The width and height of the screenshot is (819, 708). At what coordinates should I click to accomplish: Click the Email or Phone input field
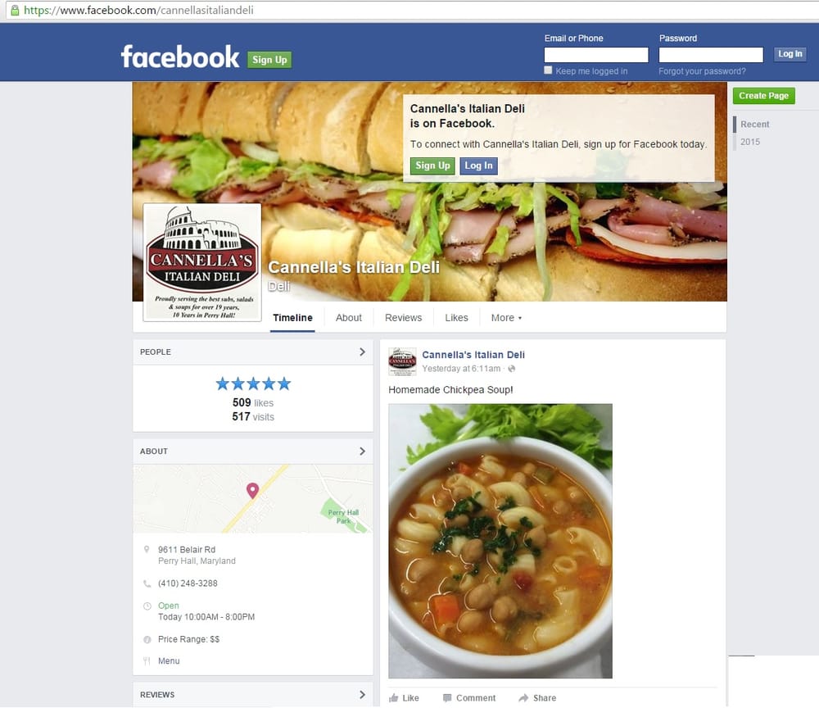pos(596,55)
